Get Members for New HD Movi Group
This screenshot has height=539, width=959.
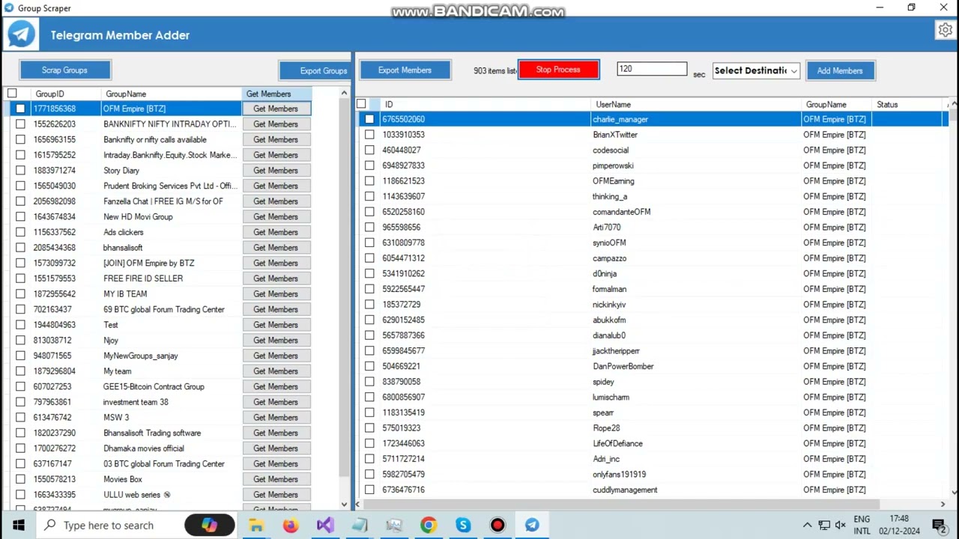tap(276, 217)
